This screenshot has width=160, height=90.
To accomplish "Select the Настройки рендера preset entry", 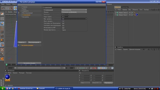I will click(x=27, y=45).
